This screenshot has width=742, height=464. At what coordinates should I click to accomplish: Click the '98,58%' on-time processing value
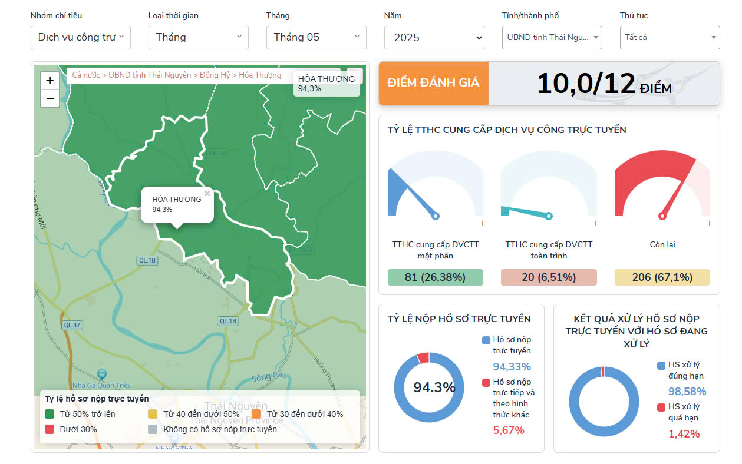click(687, 392)
